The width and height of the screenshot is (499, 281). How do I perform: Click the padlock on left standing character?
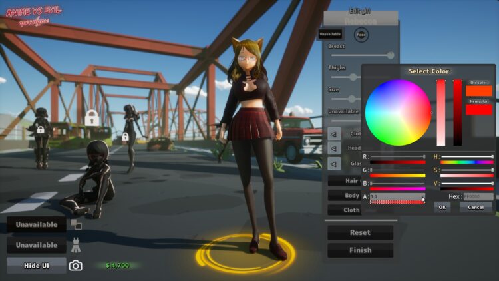click(41, 129)
